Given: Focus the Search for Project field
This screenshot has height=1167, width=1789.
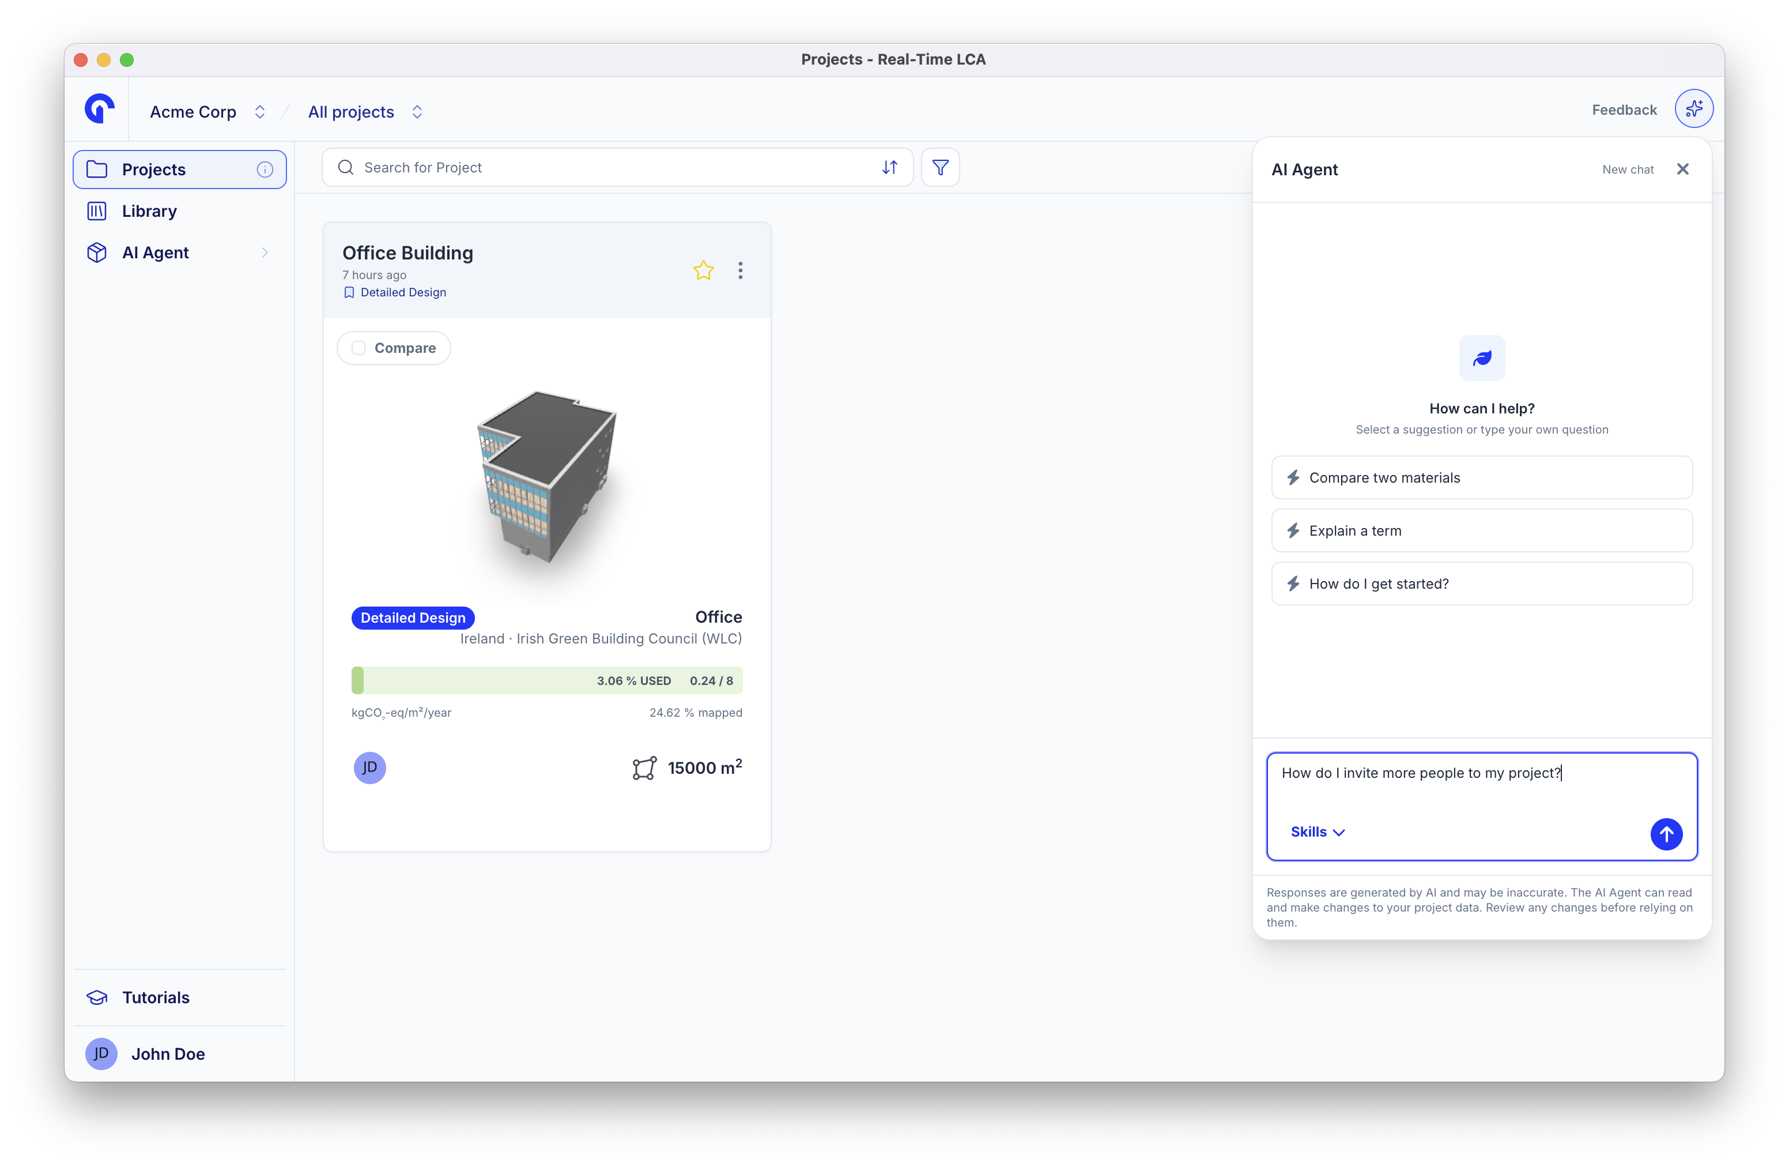Looking at the screenshot, I should coord(617,168).
